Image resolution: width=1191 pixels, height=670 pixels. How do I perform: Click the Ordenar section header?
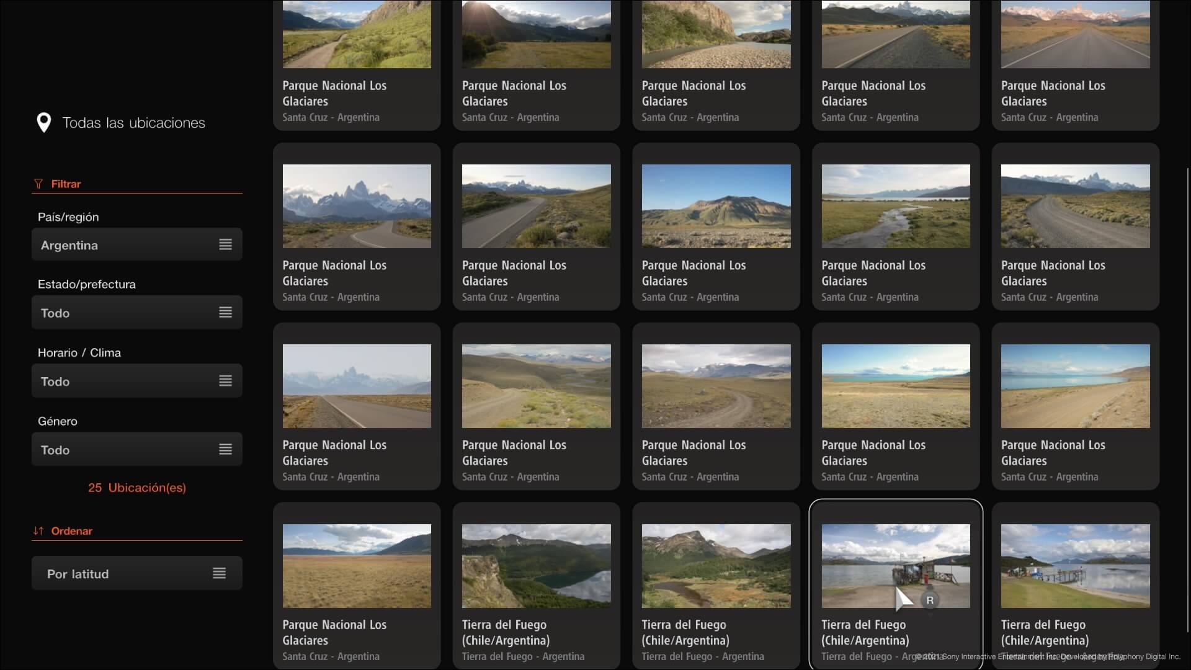[x=71, y=531]
